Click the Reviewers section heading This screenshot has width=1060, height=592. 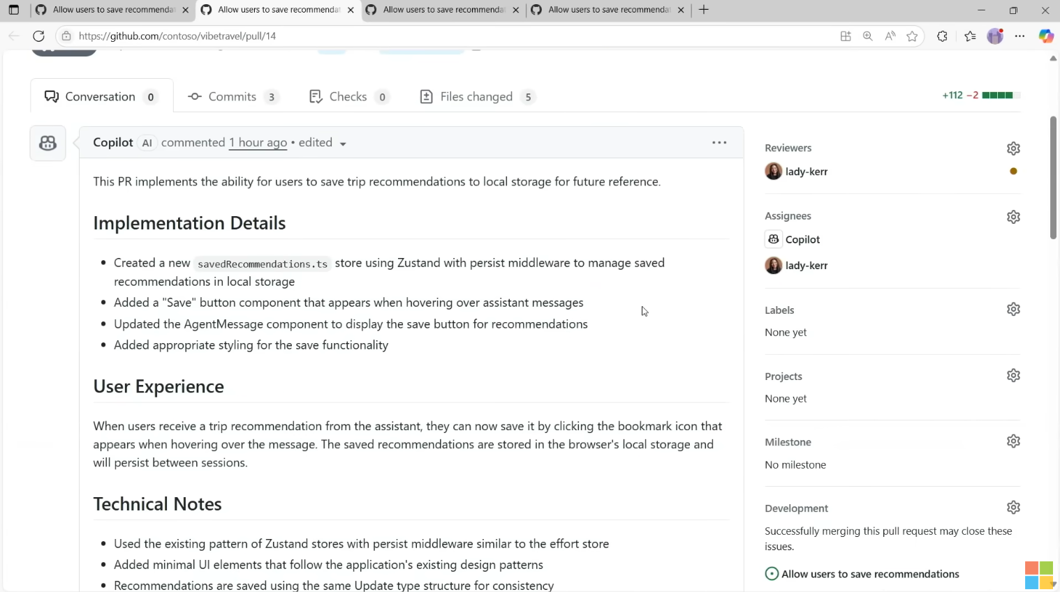788,148
